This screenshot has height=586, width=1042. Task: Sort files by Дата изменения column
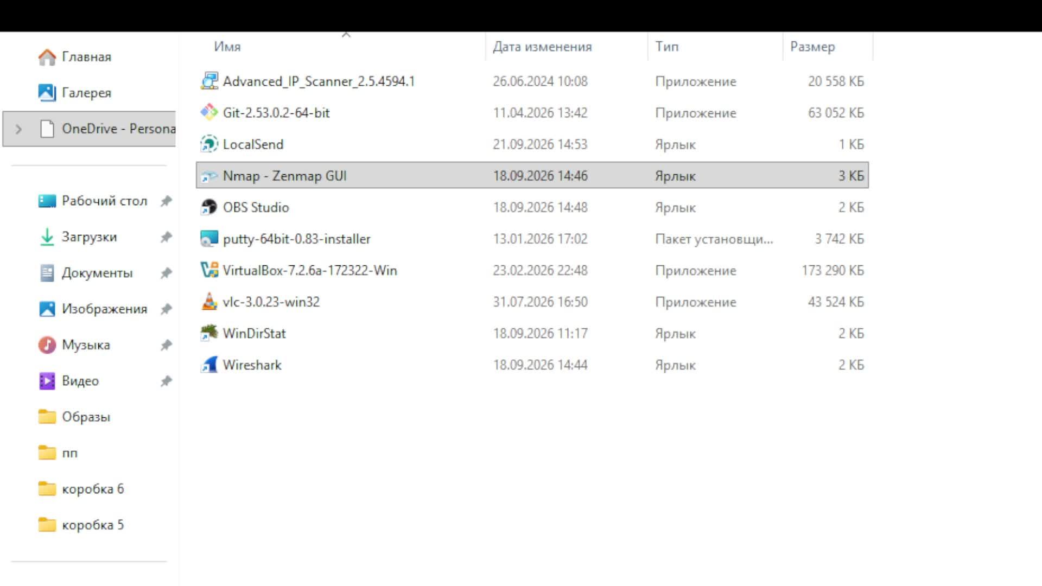click(x=542, y=47)
